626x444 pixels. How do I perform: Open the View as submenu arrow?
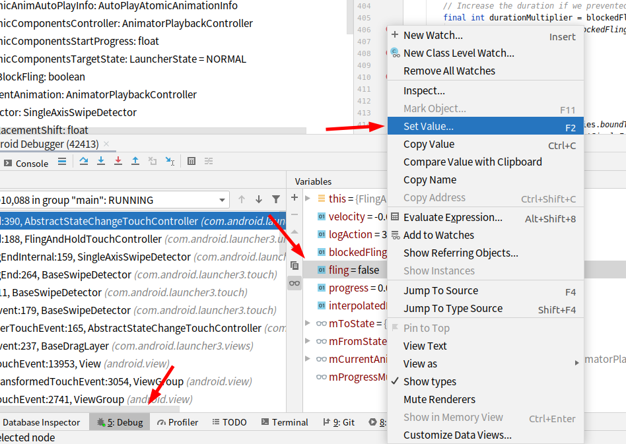(x=576, y=363)
